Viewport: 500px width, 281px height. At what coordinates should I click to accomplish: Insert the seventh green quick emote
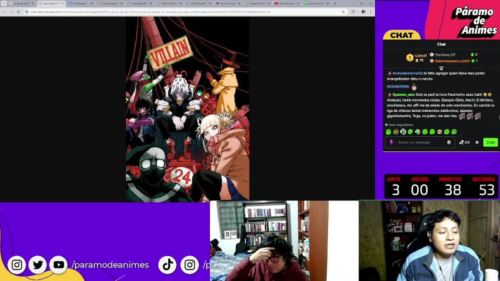(432, 132)
